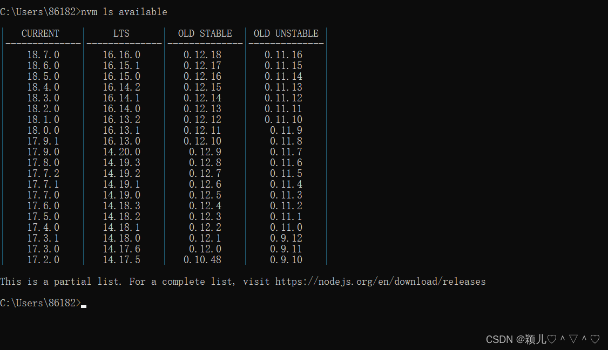Click the OLD STABLE column header
608x350 pixels.
click(205, 33)
